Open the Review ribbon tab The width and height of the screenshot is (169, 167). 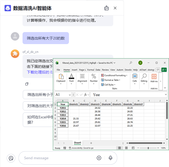105,70
